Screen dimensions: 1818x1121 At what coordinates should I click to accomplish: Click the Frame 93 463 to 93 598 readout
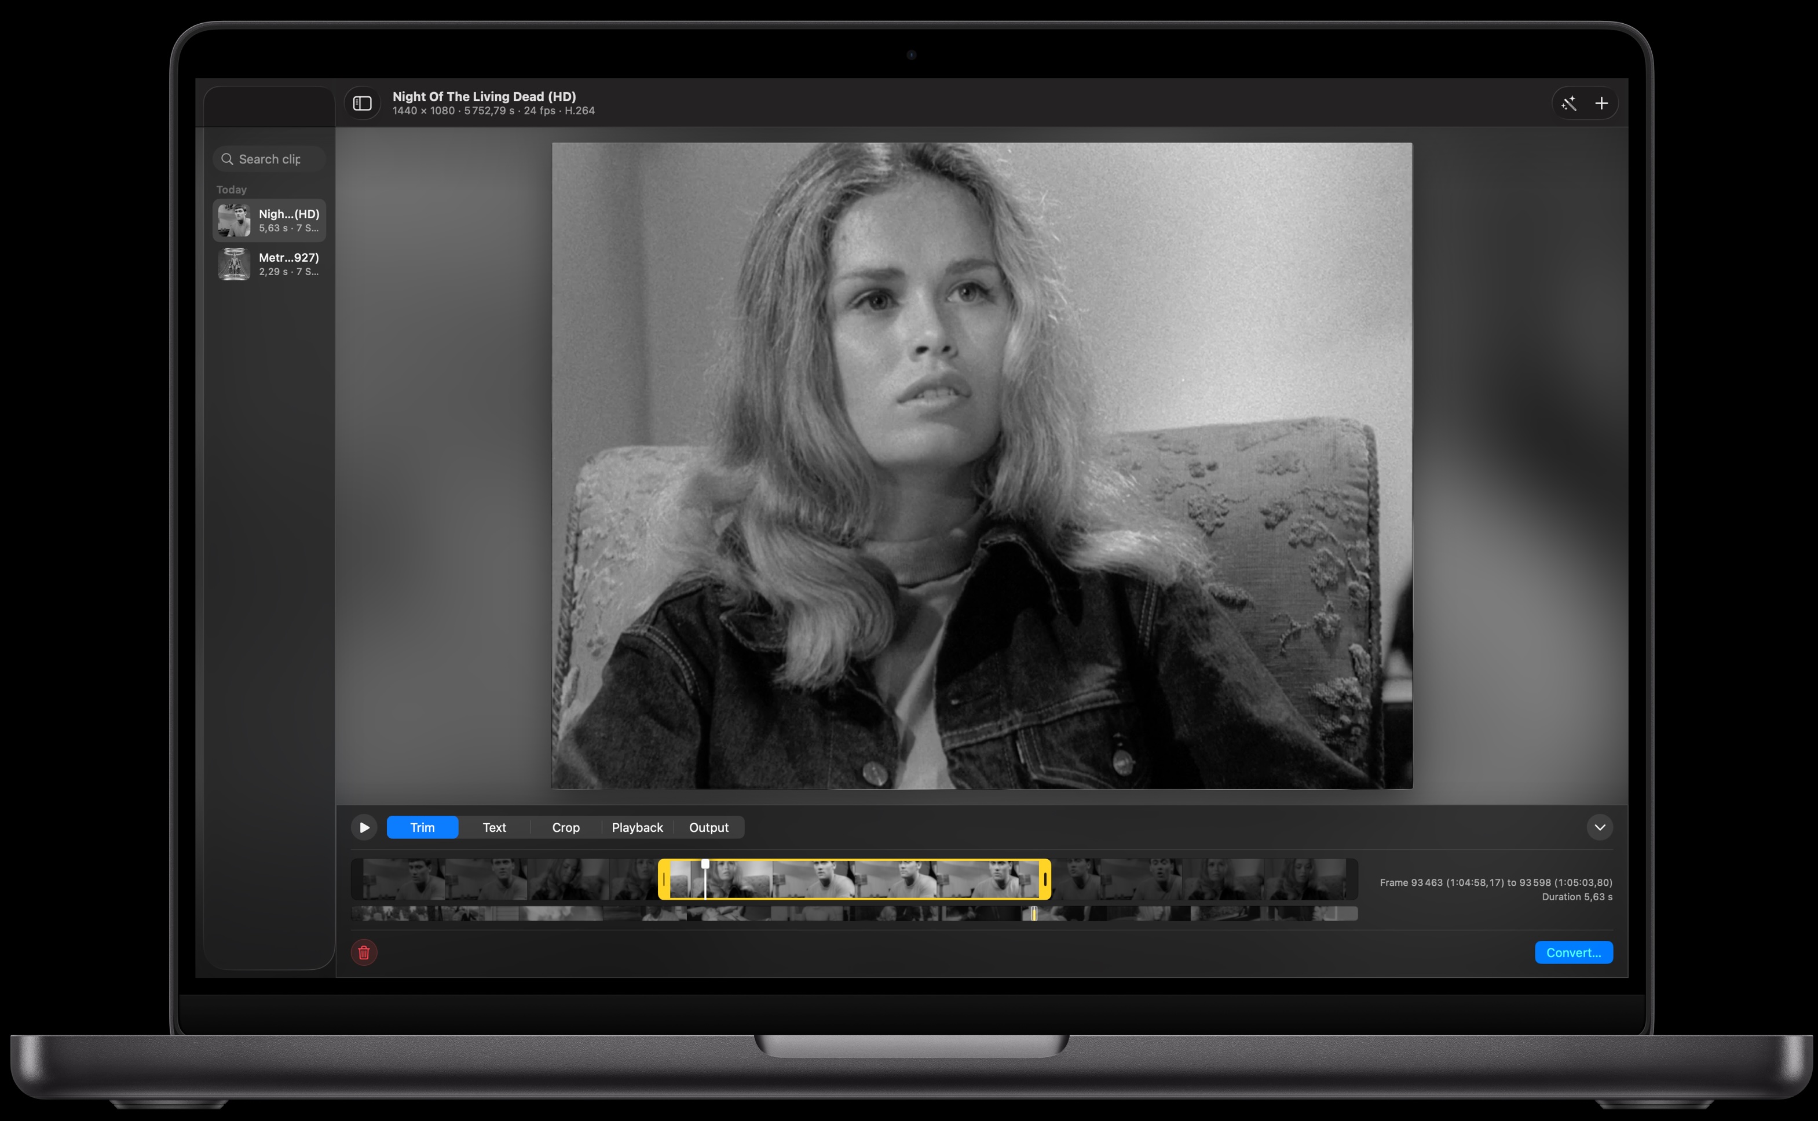[x=1495, y=883]
